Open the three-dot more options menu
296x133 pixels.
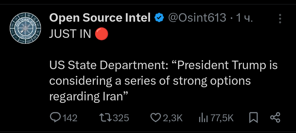click(x=280, y=19)
